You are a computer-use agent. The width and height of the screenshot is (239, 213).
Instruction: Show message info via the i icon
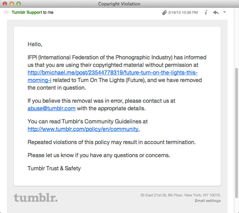(x=206, y=12)
